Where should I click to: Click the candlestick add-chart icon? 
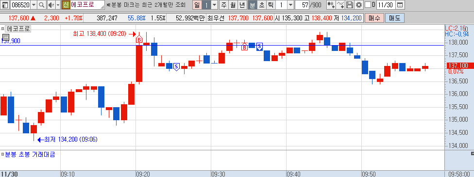click(x=331, y=5)
